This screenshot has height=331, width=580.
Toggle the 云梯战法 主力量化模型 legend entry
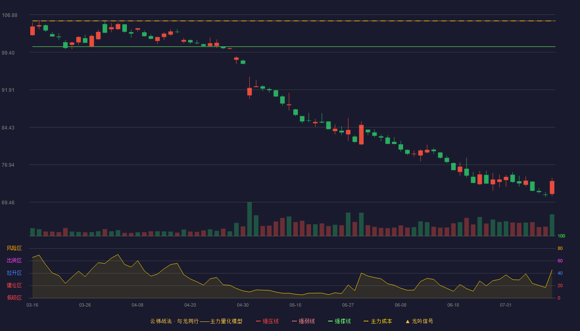click(196, 321)
